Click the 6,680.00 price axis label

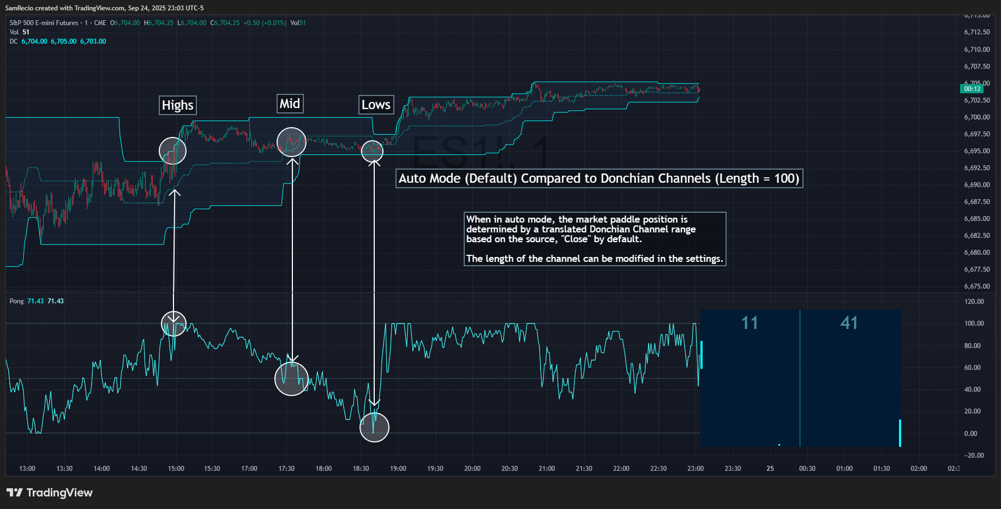coord(977,253)
